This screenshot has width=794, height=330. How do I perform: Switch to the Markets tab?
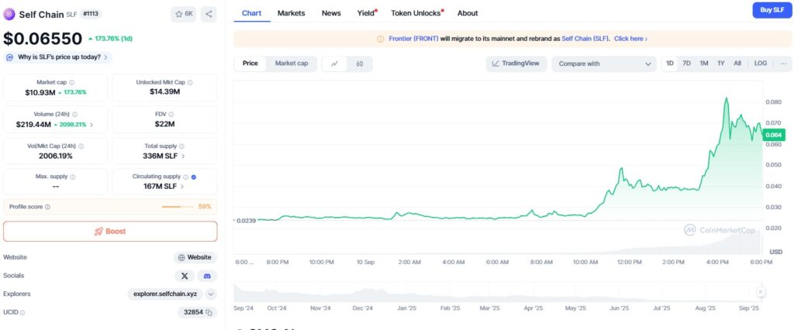click(x=291, y=13)
